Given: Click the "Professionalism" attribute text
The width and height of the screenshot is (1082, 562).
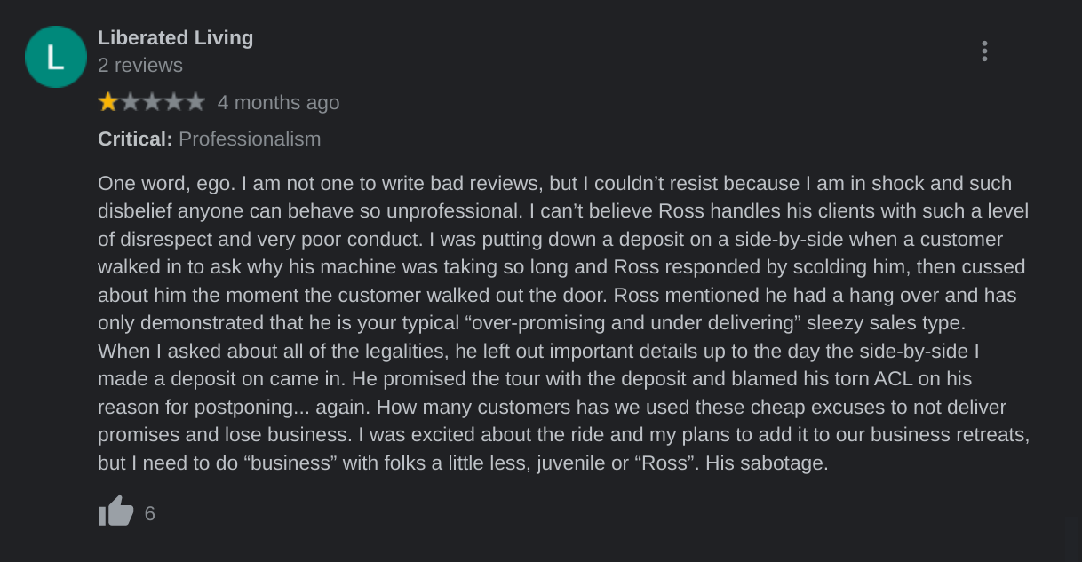Looking at the screenshot, I should click(250, 139).
